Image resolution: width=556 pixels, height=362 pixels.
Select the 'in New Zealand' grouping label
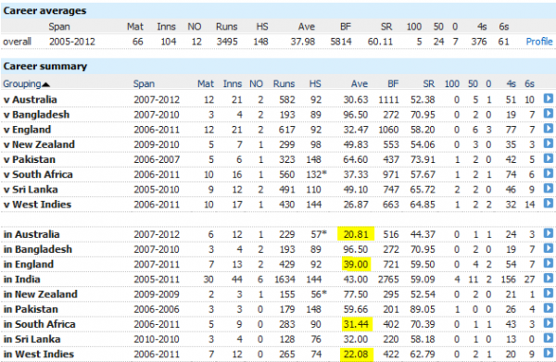[x=41, y=294]
